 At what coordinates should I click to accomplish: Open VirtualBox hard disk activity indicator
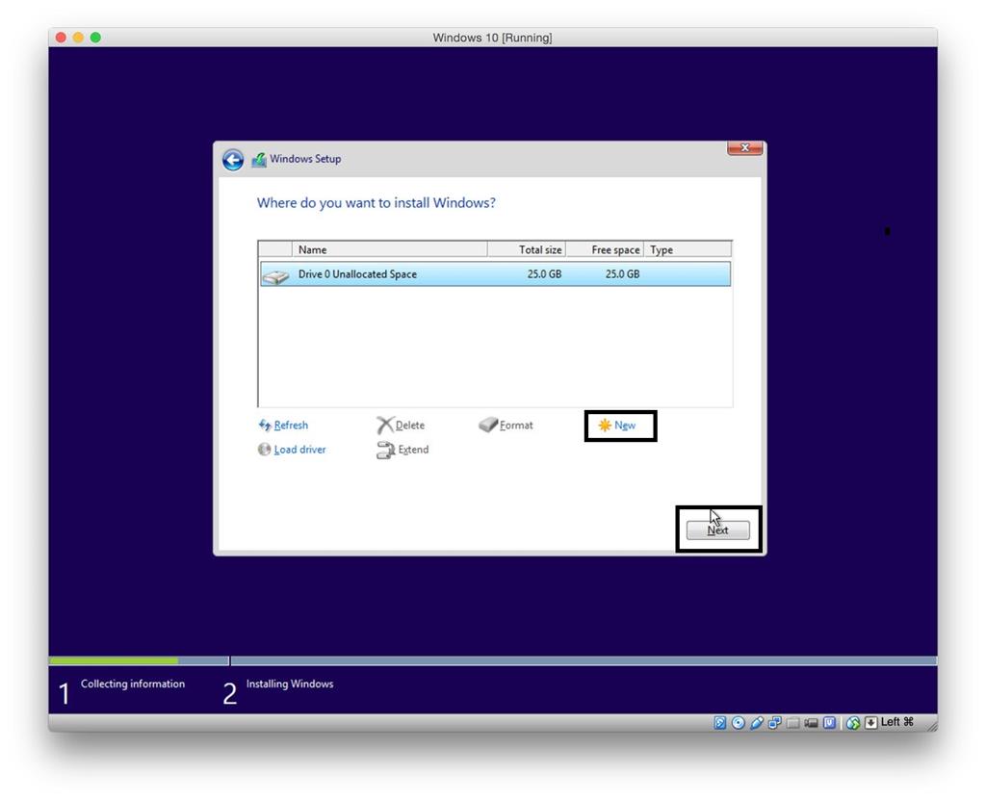click(720, 723)
